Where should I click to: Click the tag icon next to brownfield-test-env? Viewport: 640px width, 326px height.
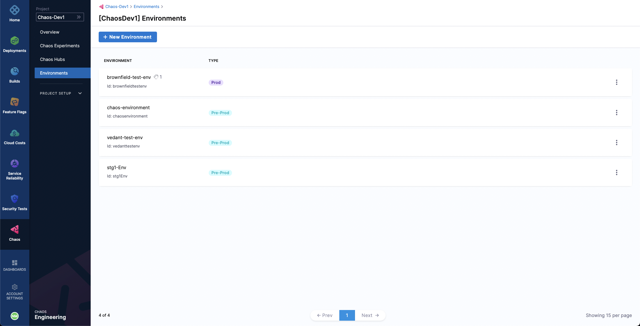point(156,77)
